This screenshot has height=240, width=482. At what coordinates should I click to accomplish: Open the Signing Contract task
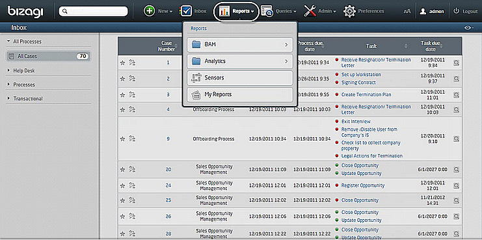358,83
